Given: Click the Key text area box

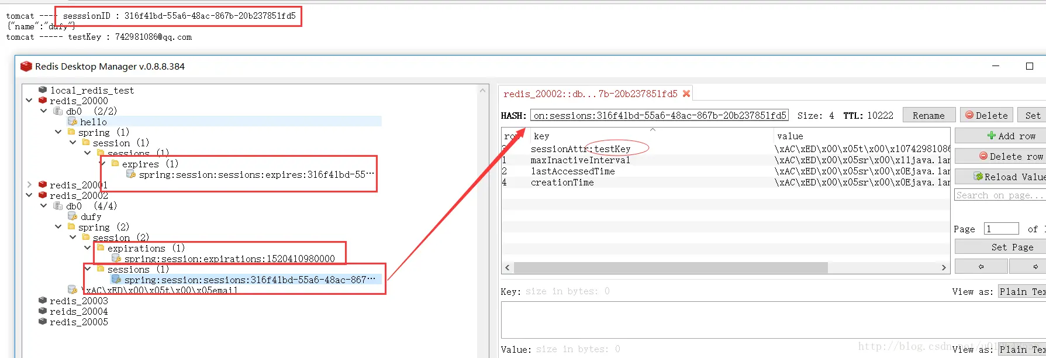Looking at the screenshot, I should click(773, 319).
